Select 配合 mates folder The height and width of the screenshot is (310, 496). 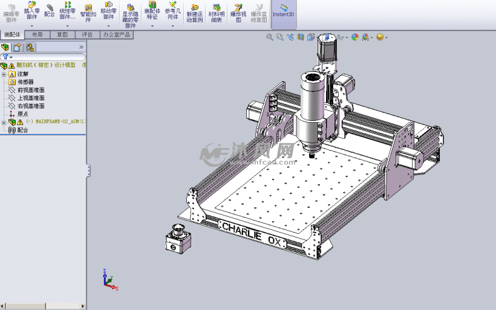(23, 130)
